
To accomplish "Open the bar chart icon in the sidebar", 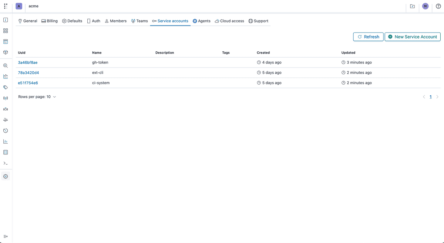I will pos(6,141).
